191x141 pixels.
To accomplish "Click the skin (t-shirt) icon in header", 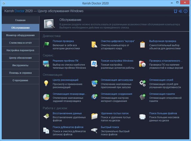I will (x=175, y=11).
